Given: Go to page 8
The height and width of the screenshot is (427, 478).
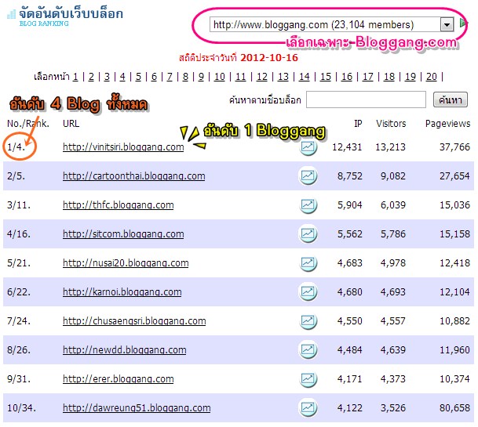Looking at the screenshot, I should tap(185, 77).
